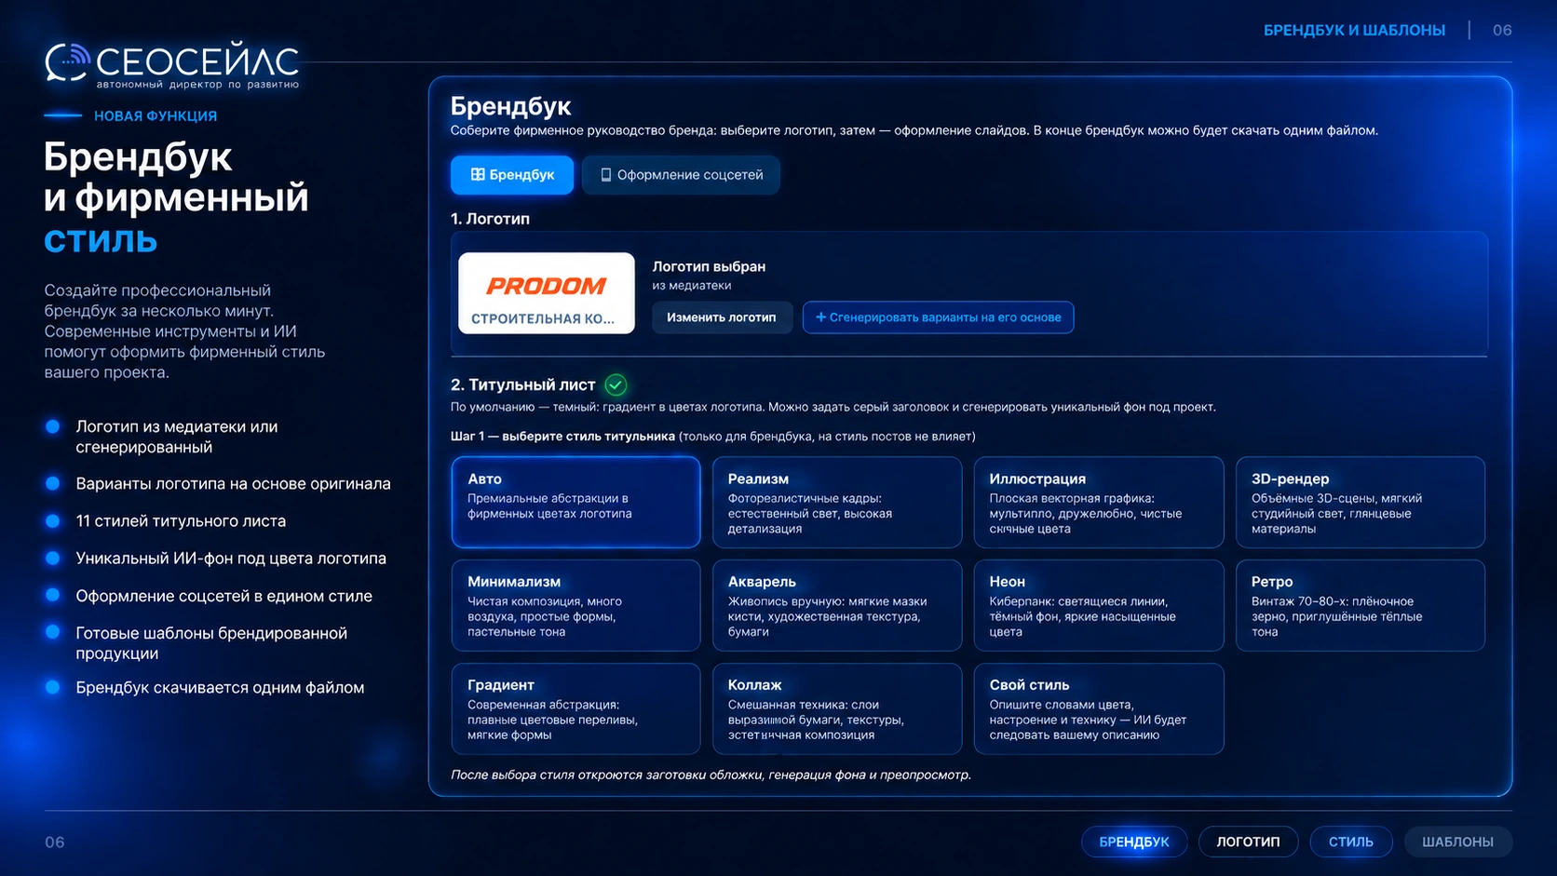Image resolution: width=1557 pixels, height=876 pixels.
Task: Click the БРЕНДБУК И ШАБЛОНЫ header text
Action: [x=1354, y=31]
